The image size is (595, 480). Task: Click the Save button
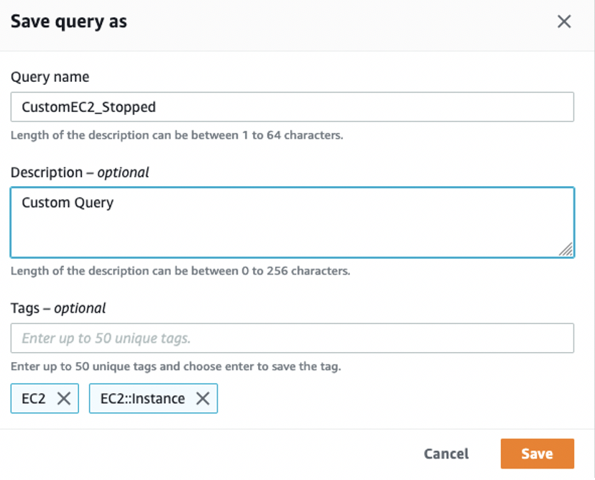pyautogui.click(x=537, y=453)
